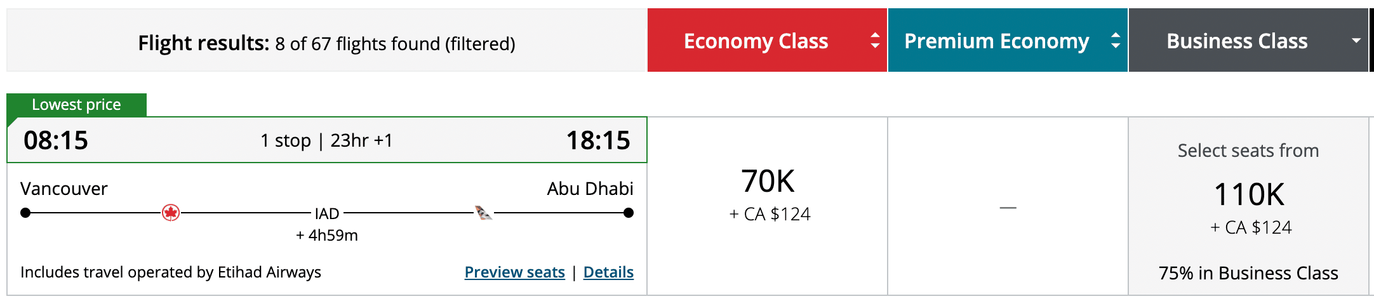This screenshot has width=1374, height=301.
Task: Click the 08:15 departure time
Action: (56, 140)
